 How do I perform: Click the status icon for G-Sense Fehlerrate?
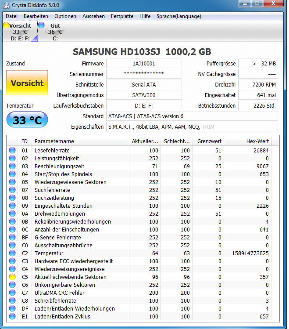click(12, 237)
